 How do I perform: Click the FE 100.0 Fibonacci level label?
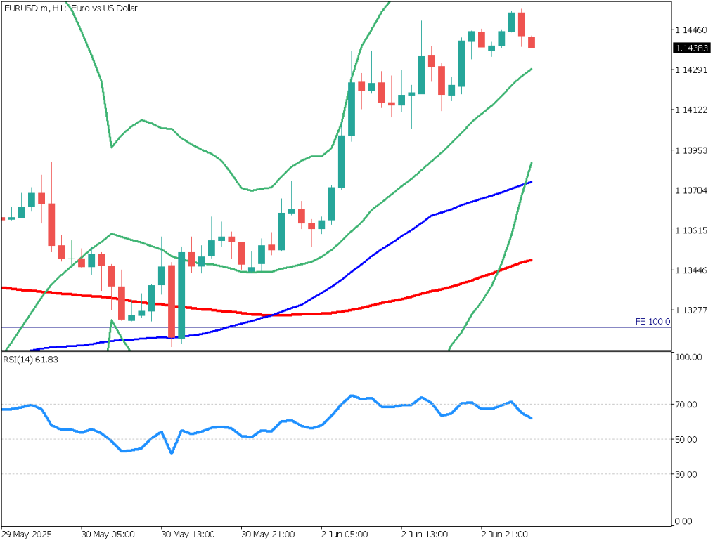click(652, 322)
